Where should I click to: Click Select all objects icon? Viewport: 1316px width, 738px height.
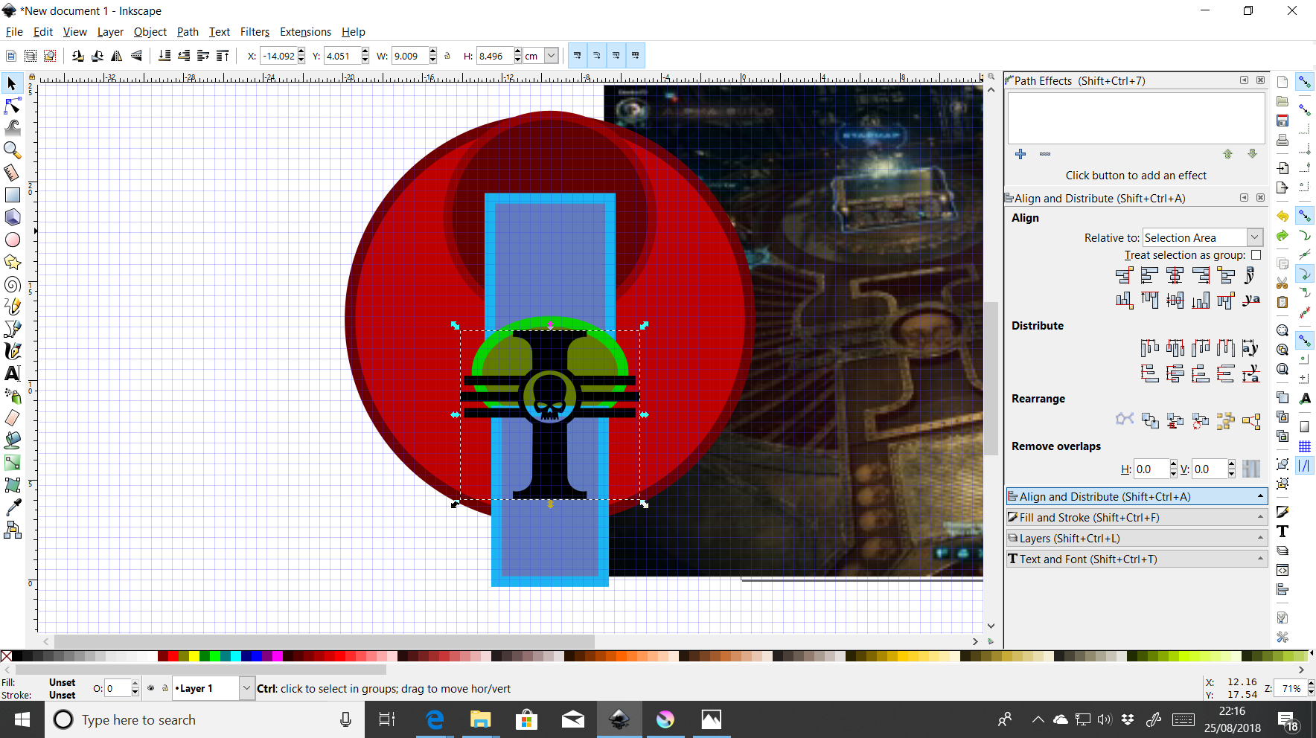[11, 56]
